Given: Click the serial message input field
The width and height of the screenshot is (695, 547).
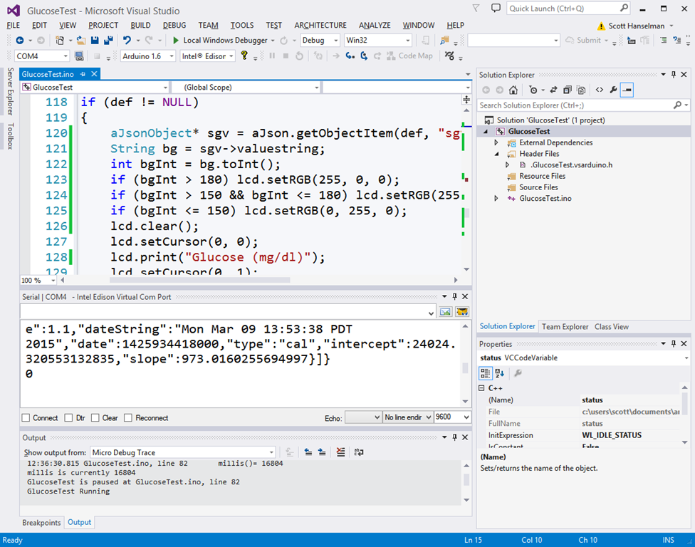Looking at the screenshot, I should [x=228, y=312].
